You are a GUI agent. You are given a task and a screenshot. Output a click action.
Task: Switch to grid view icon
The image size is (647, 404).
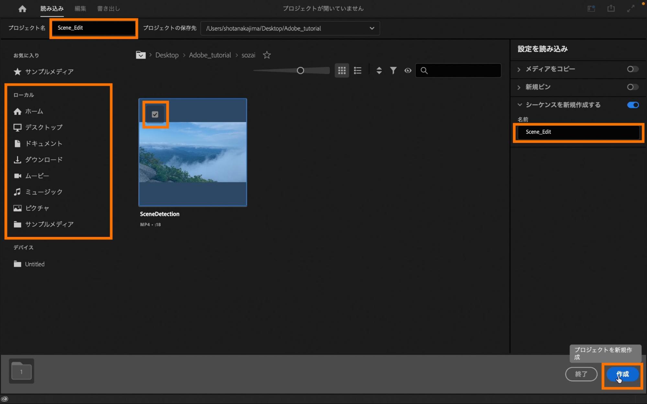pos(342,70)
